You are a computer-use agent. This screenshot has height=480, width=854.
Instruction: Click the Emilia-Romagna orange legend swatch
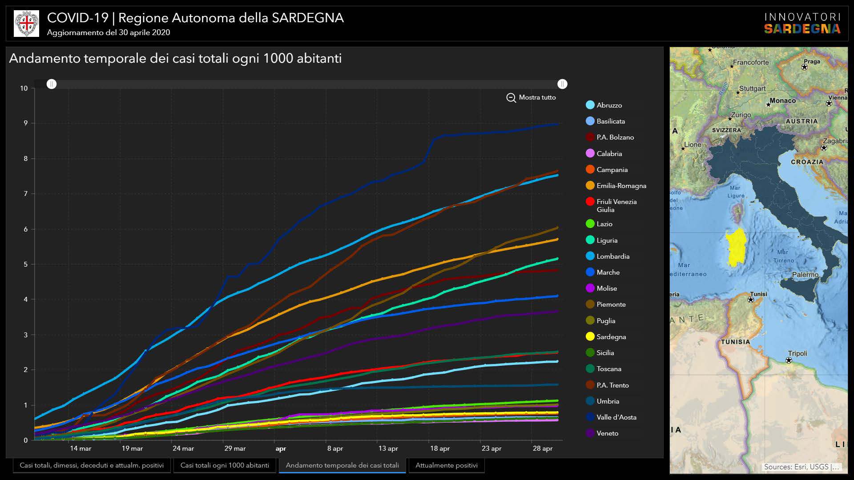coord(590,186)
